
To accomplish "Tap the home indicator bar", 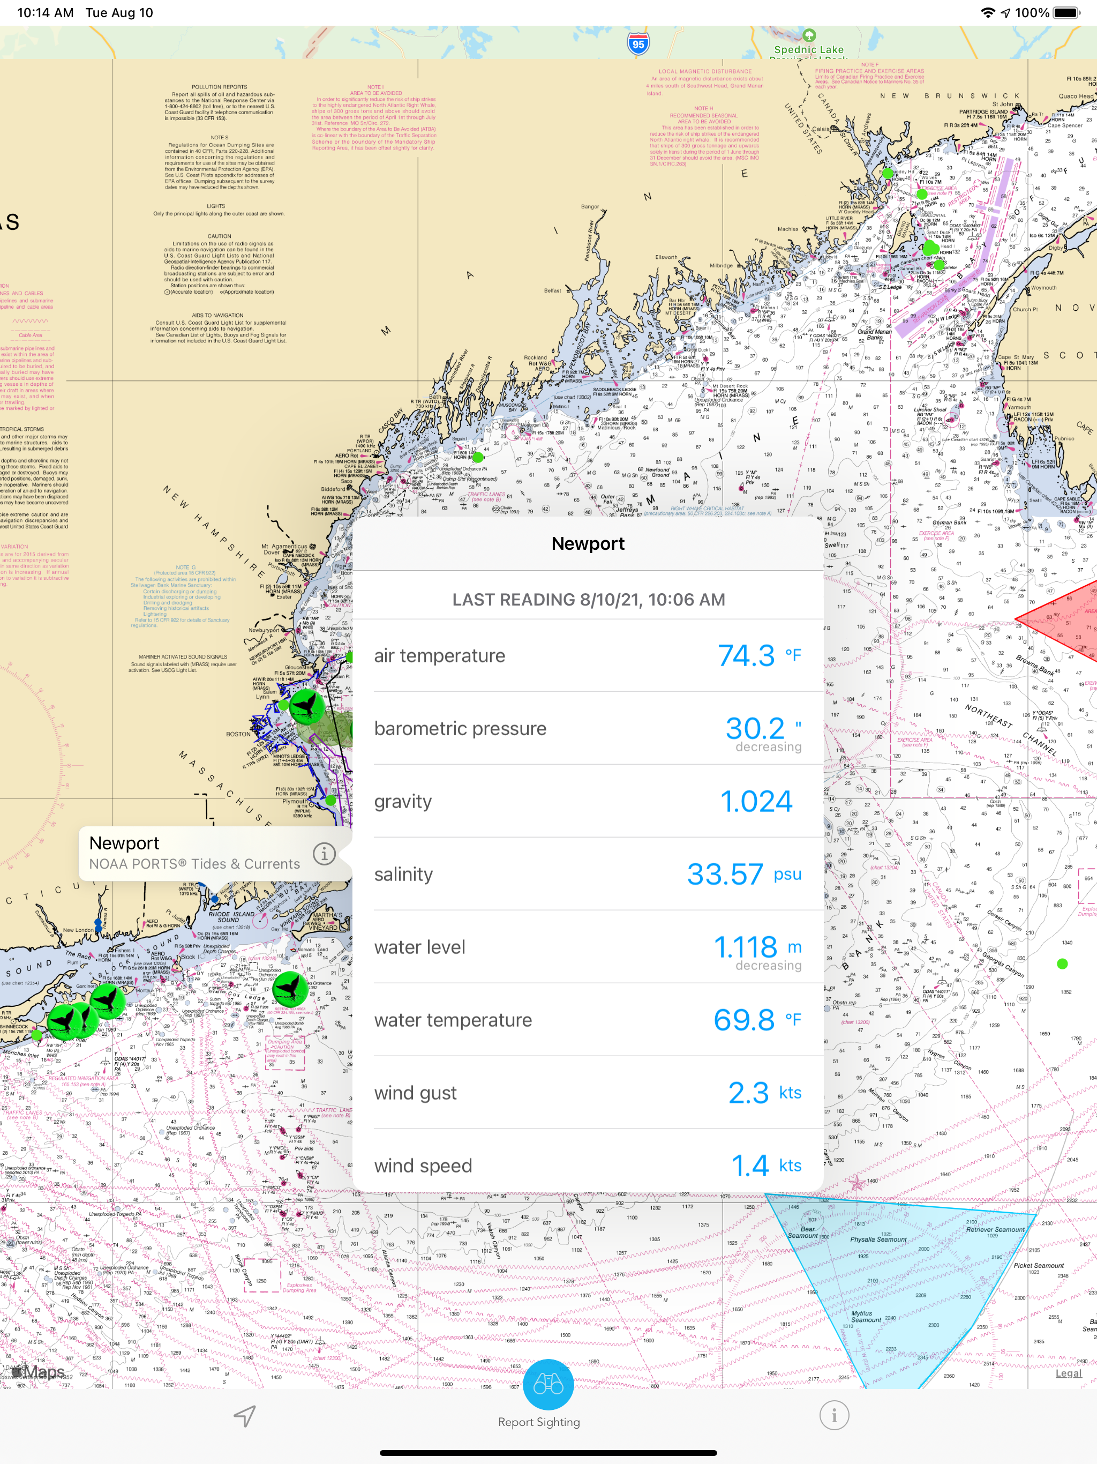I will pos(548,1453).
